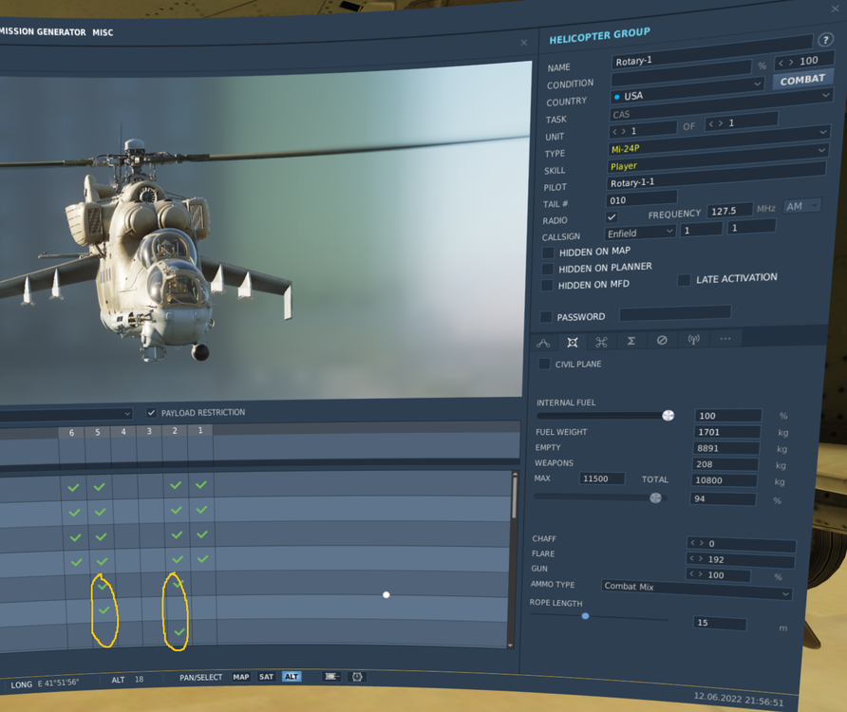Open the Radio presets antenna icon
The image size is (847, 712).
pyautogui.click(x=694, y=339)
